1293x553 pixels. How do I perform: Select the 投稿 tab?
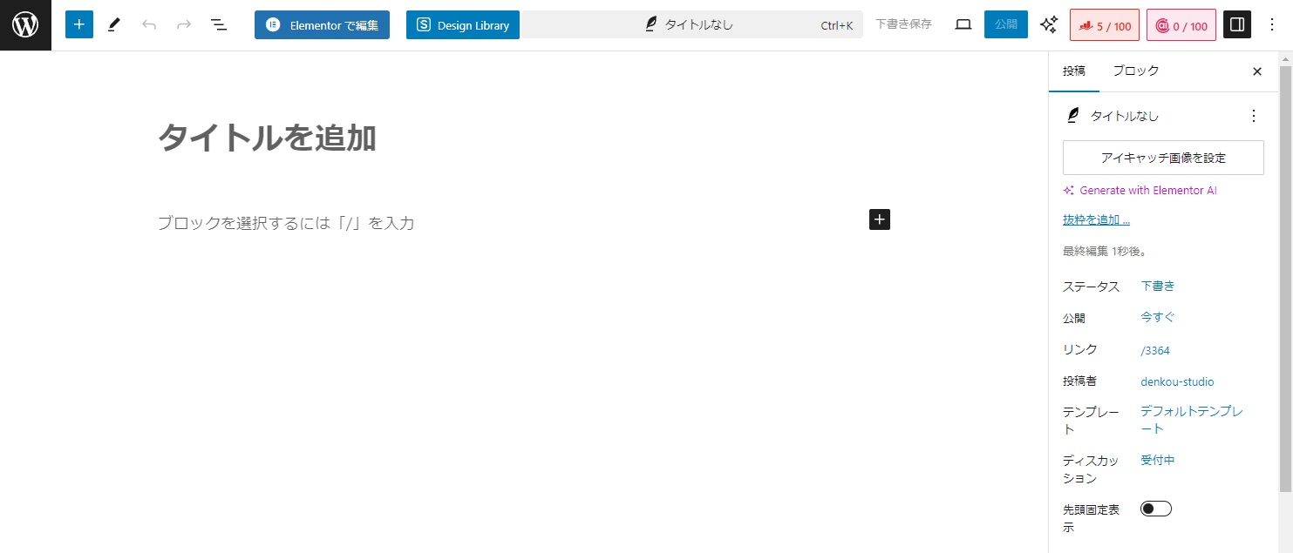coord(1073,71)
